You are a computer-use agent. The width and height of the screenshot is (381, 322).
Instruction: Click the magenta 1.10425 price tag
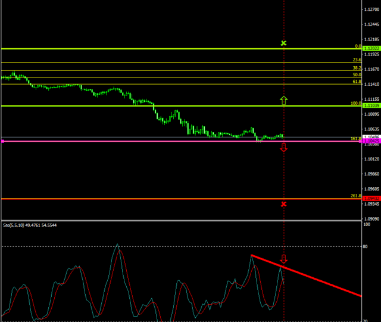tap(371, 141)
